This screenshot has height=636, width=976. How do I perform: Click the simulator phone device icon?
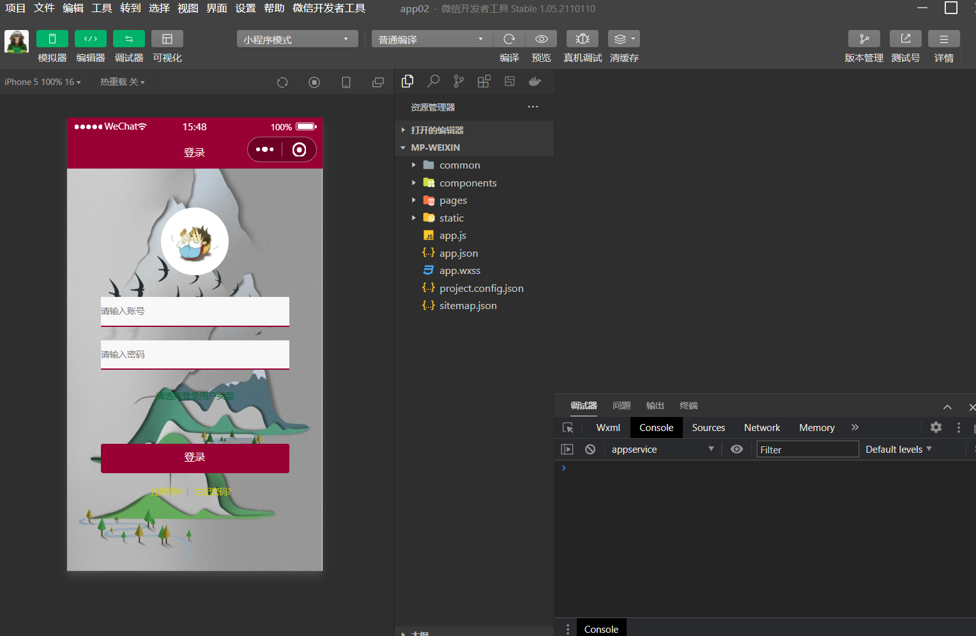click(x=346, y=82)
